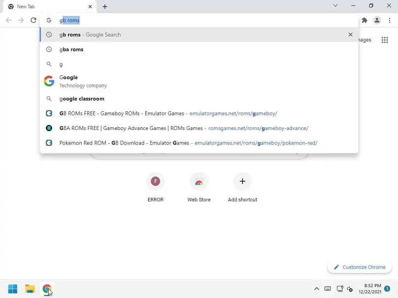Click magnifier icon beside 'google classroom'
The width and height of the screenshot is (398, 298).
coord(49,99)
